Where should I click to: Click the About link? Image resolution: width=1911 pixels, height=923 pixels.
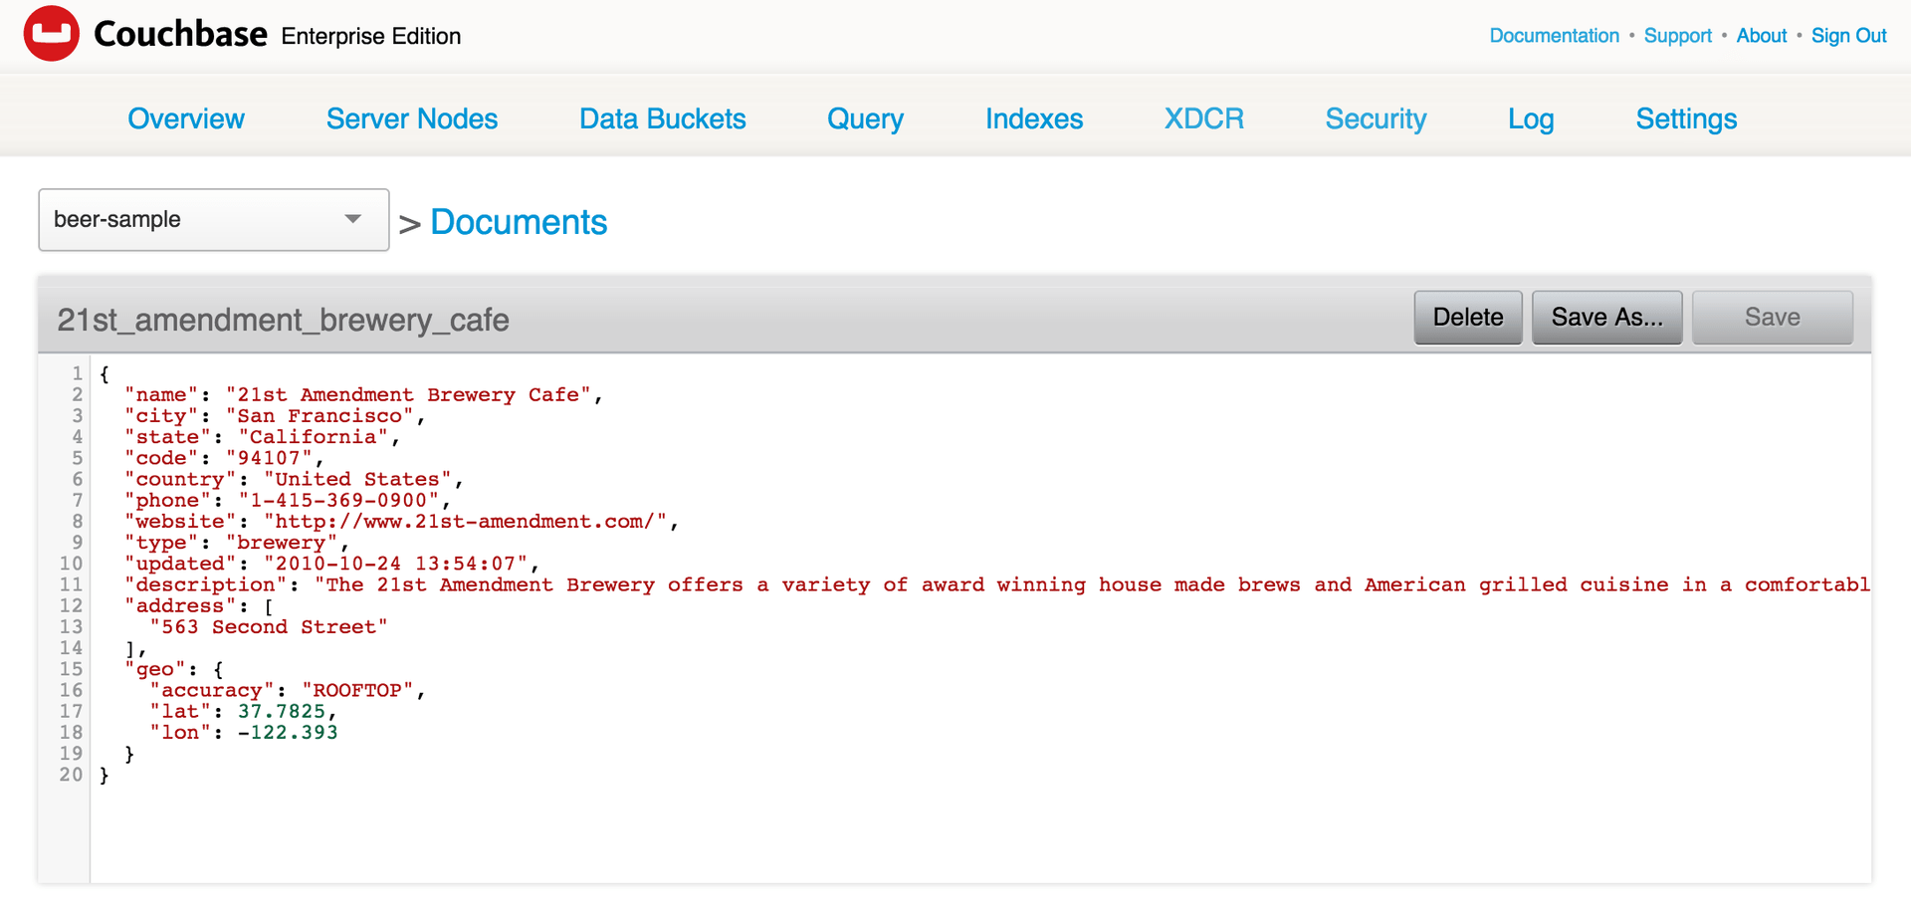tap(1761, 36)
